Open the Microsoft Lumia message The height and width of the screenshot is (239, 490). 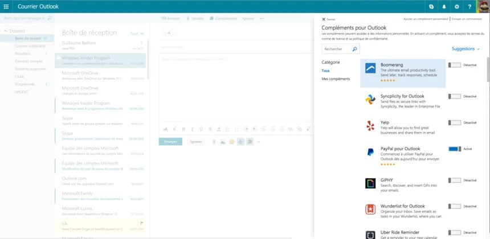[x=100, y=211]
